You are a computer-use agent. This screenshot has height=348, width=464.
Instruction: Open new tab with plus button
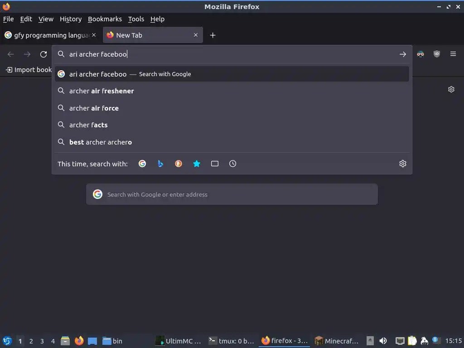coord(213,35)
